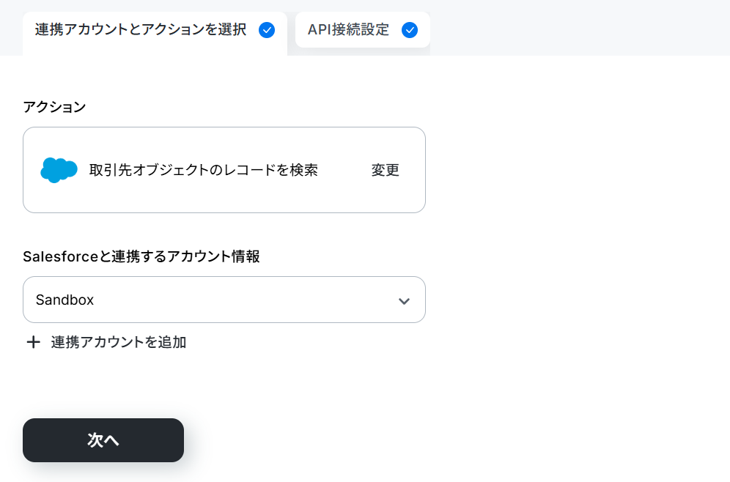Click the blue checkmark beside API接続設定
Viewport: 730px width, 482px height.
coord(410,30)
